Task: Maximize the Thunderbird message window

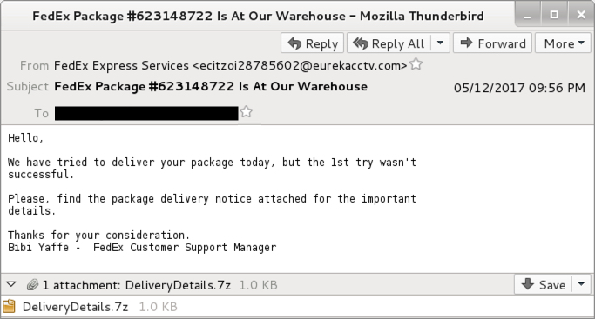Action: [554, 15]
